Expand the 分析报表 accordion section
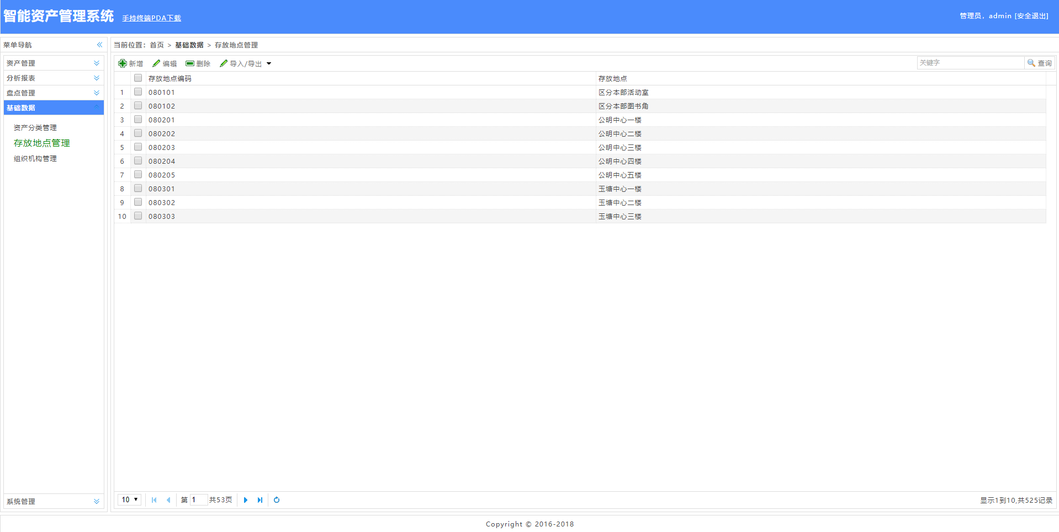This screenshot has height=532, width=1059. [x=54, y=78]
